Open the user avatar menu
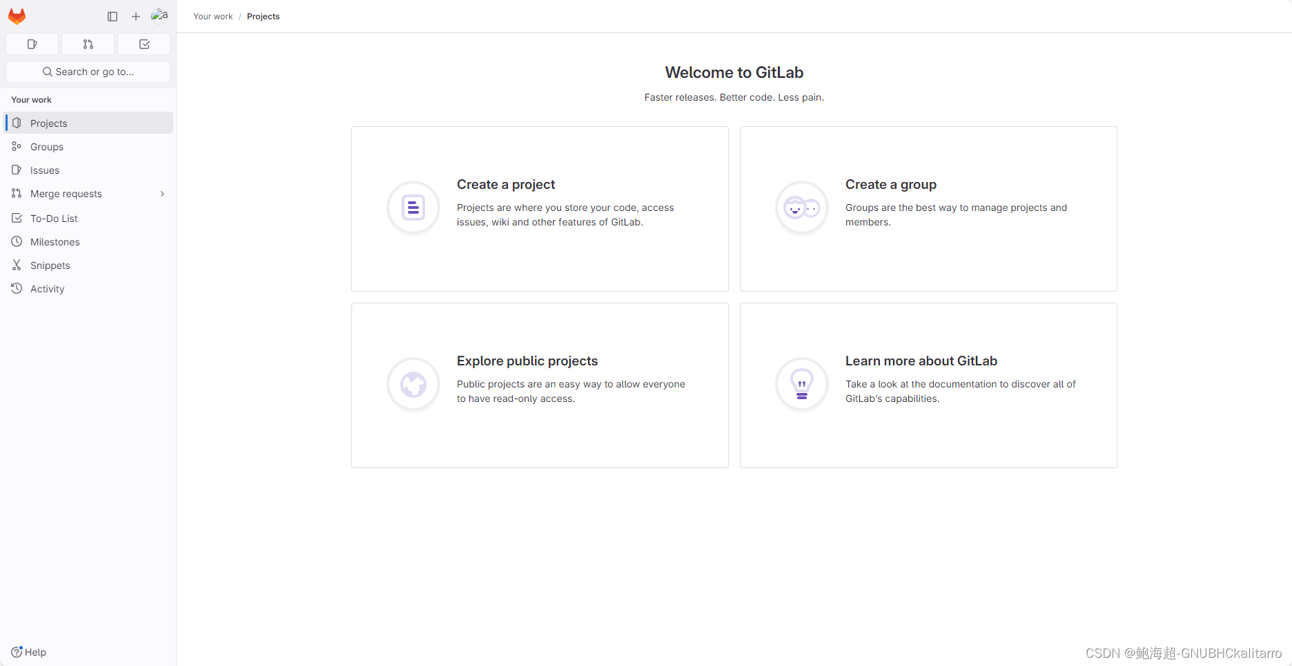The height and width of the screenshot is (666, 1292). coord(159,16)
